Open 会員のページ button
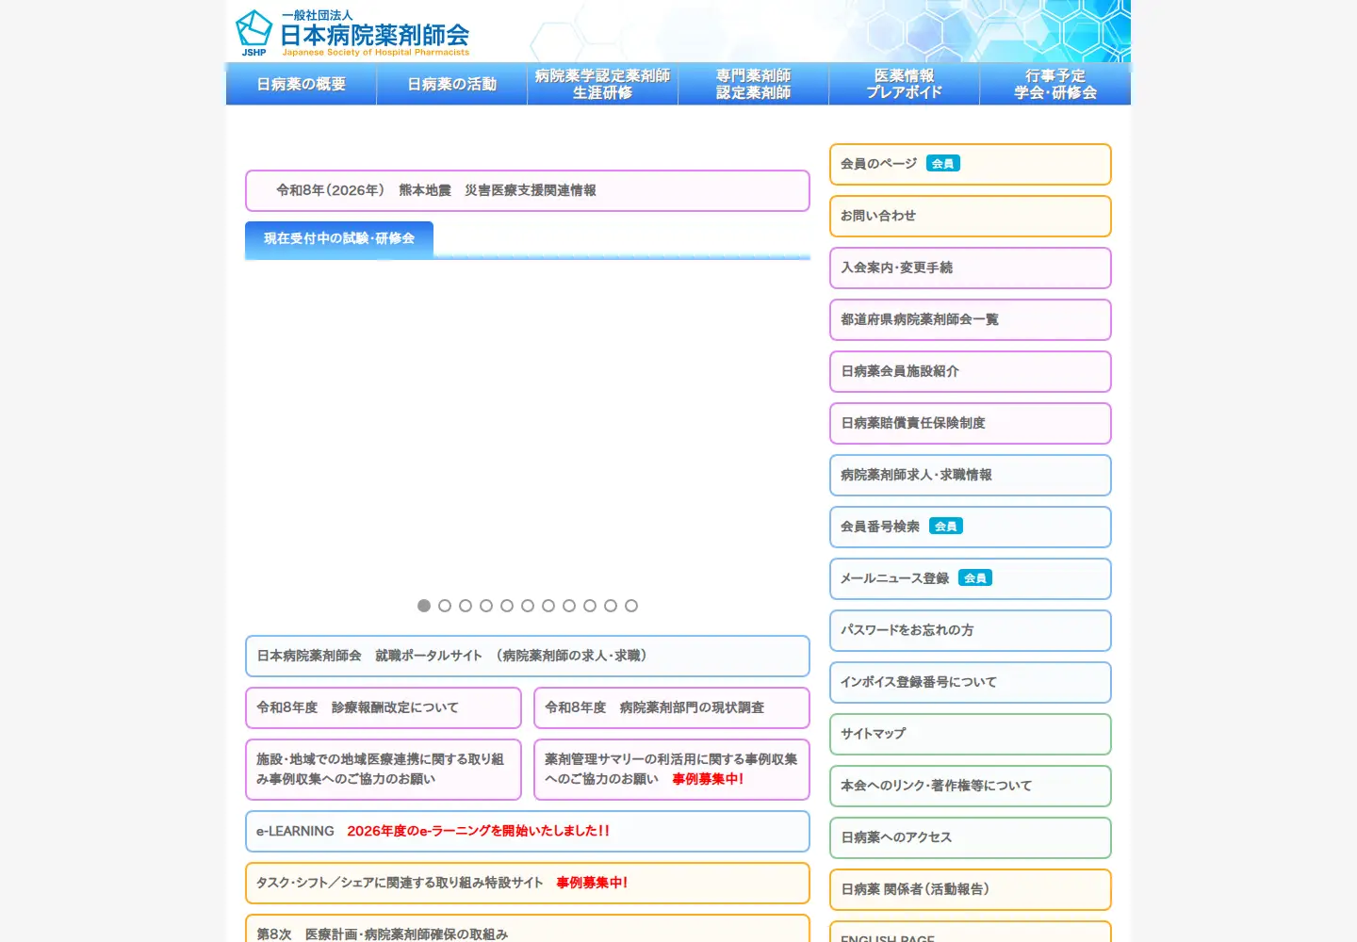The height and width of the screenshot is (942, 1357). [x=971, y=164]
